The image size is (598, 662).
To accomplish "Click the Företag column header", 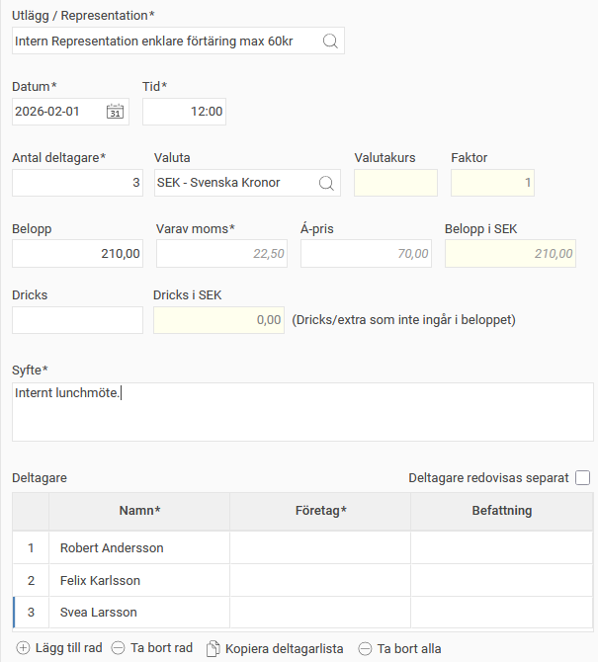I will click(320, 511).
